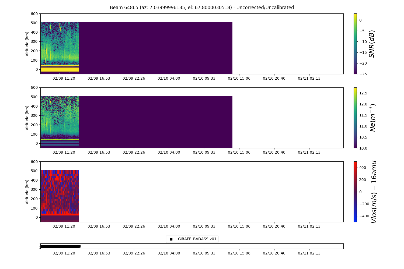Click the bright yellow band in SNR plot

(60, 69)
